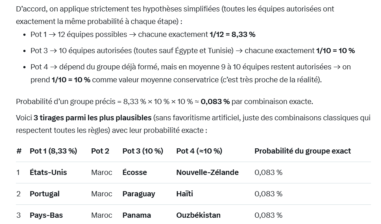
Task: Select the Panama table cell
Action: pos(136,215)
